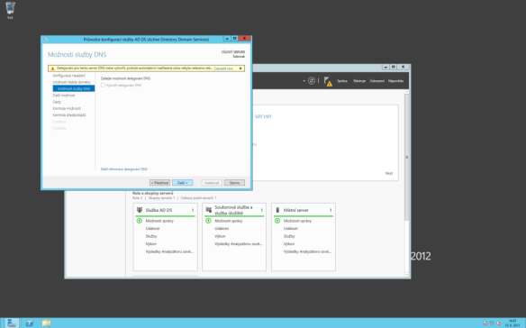
Task: Open the Nápověda menu
Action: point(395,81)
